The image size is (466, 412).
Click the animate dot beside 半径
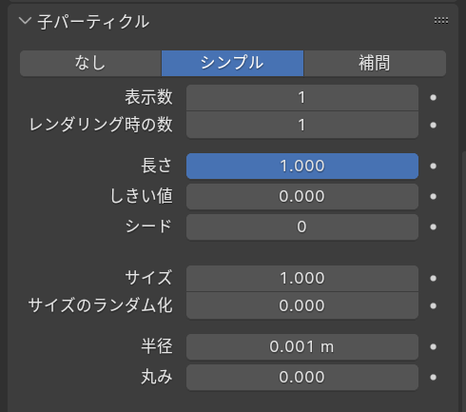[433, 346]
